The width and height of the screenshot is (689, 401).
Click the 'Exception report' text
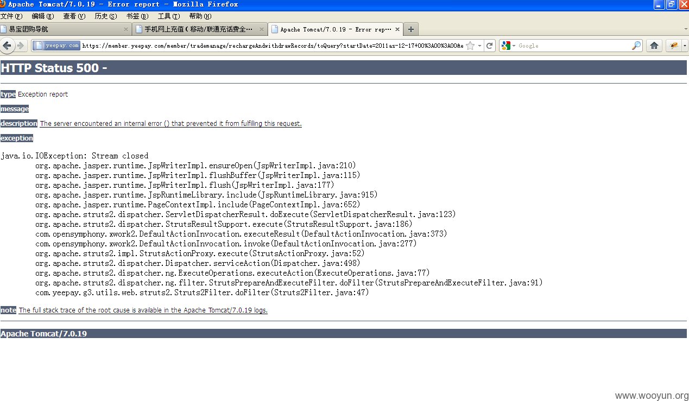pos(43,94)
